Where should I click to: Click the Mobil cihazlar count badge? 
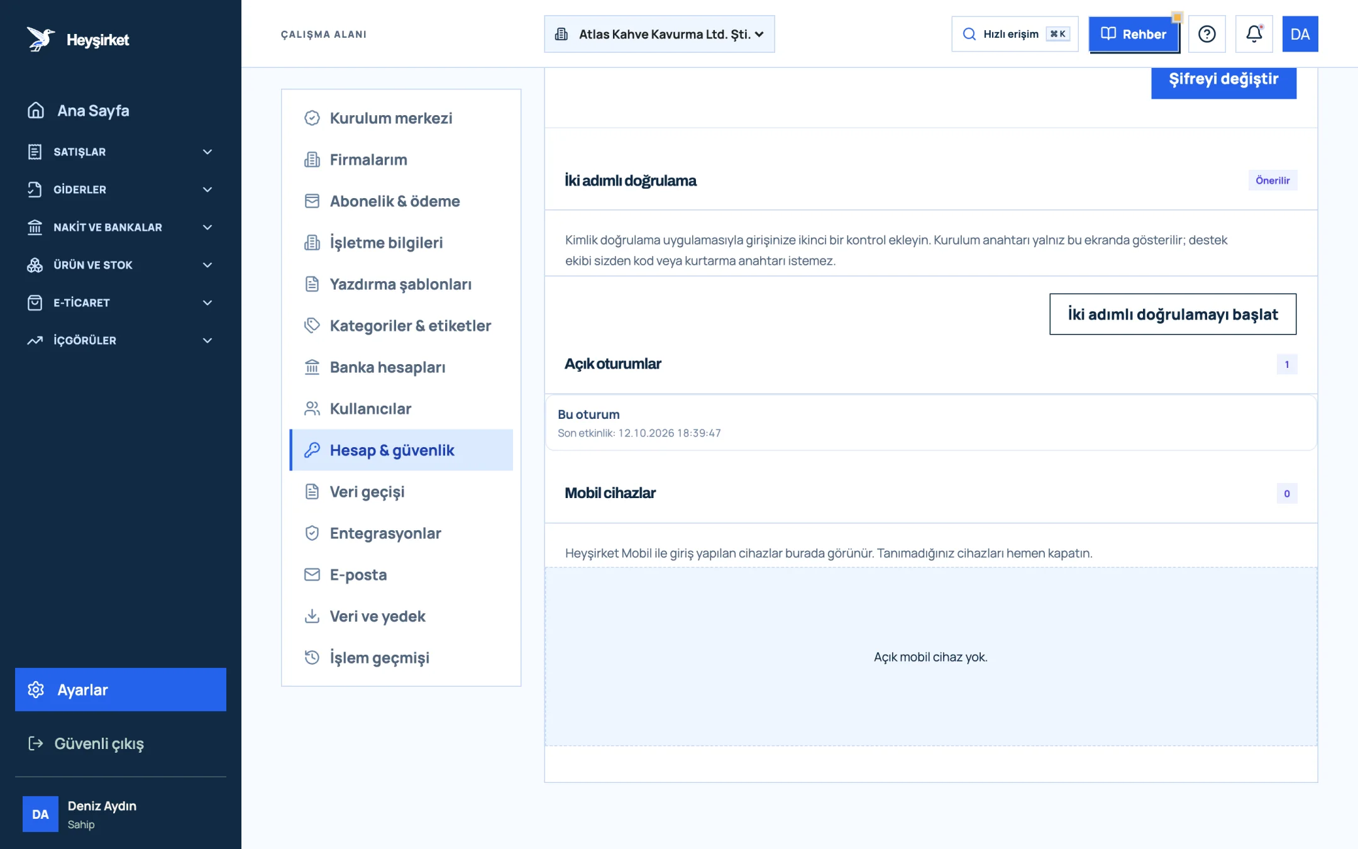coord(1286,494)
